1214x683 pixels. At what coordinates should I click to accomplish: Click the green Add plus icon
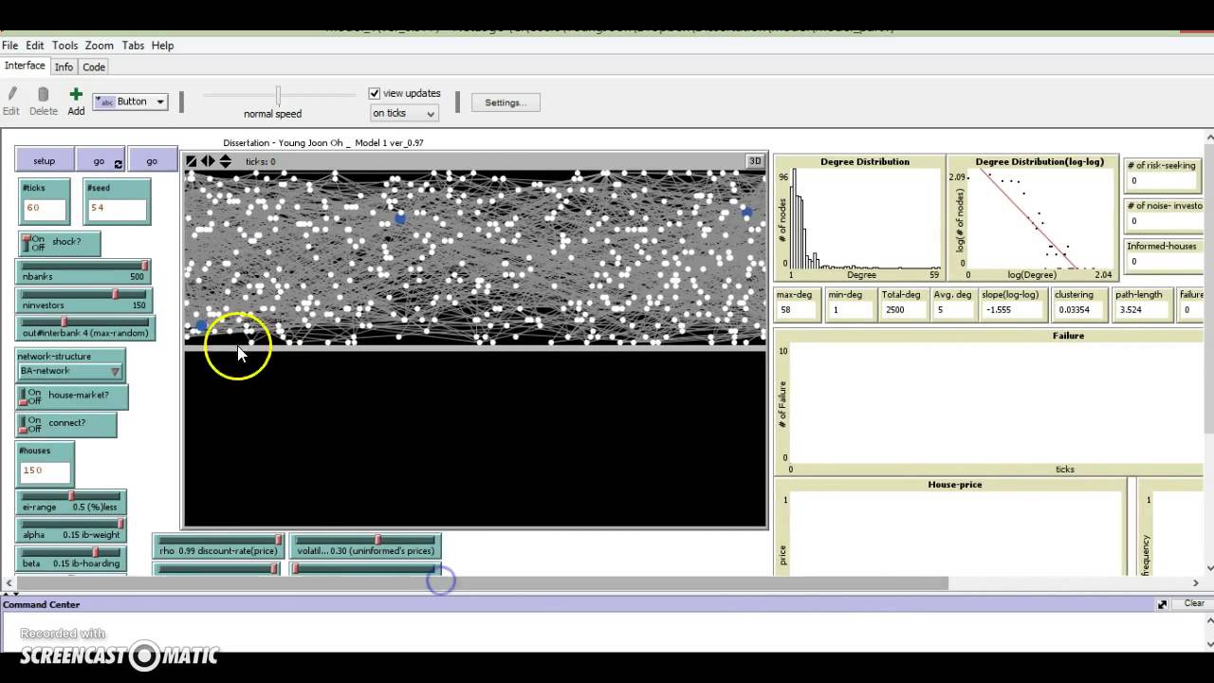coord(76,94)
